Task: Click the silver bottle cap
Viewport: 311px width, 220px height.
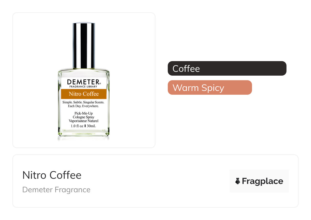Action: (84, 45)
